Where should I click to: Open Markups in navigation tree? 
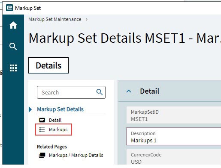(58, 130)
